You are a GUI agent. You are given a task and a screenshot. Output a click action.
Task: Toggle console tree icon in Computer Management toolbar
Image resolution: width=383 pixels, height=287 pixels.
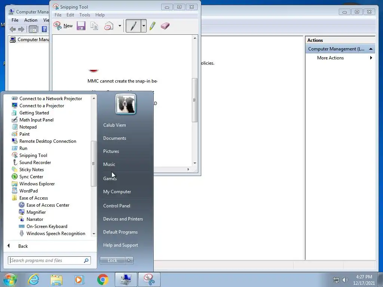coord(33,29)
